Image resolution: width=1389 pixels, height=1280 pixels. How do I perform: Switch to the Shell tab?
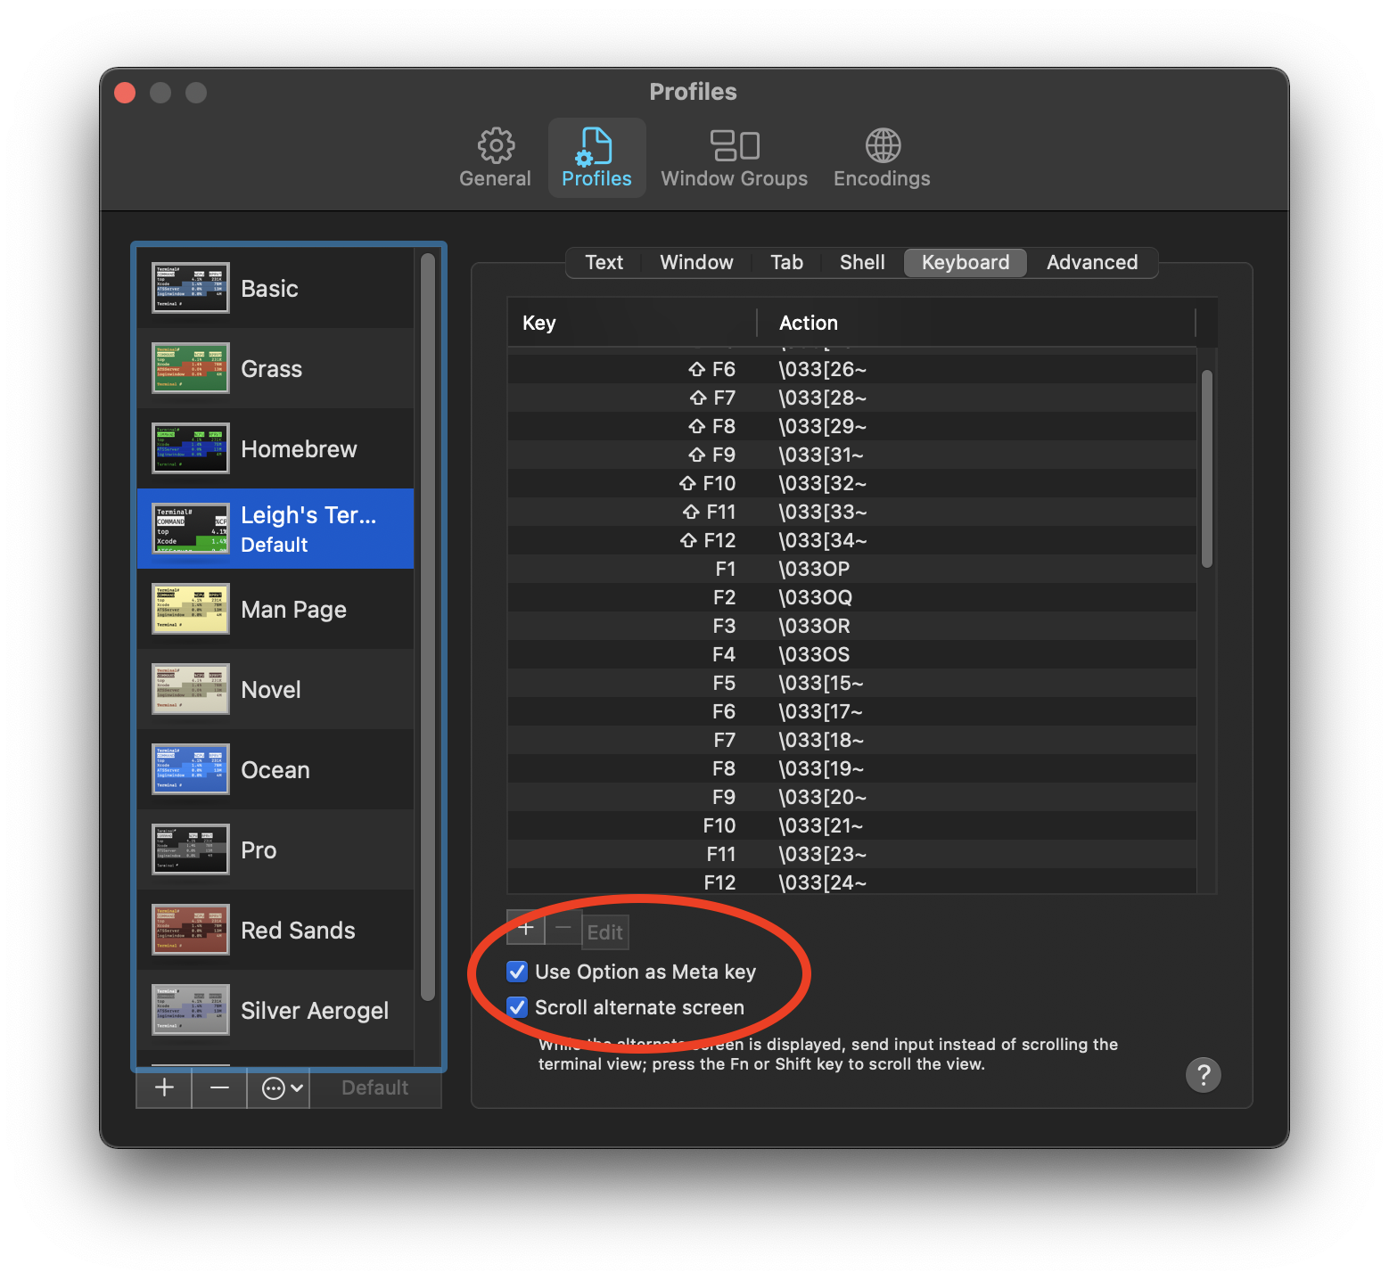(862, 262)
